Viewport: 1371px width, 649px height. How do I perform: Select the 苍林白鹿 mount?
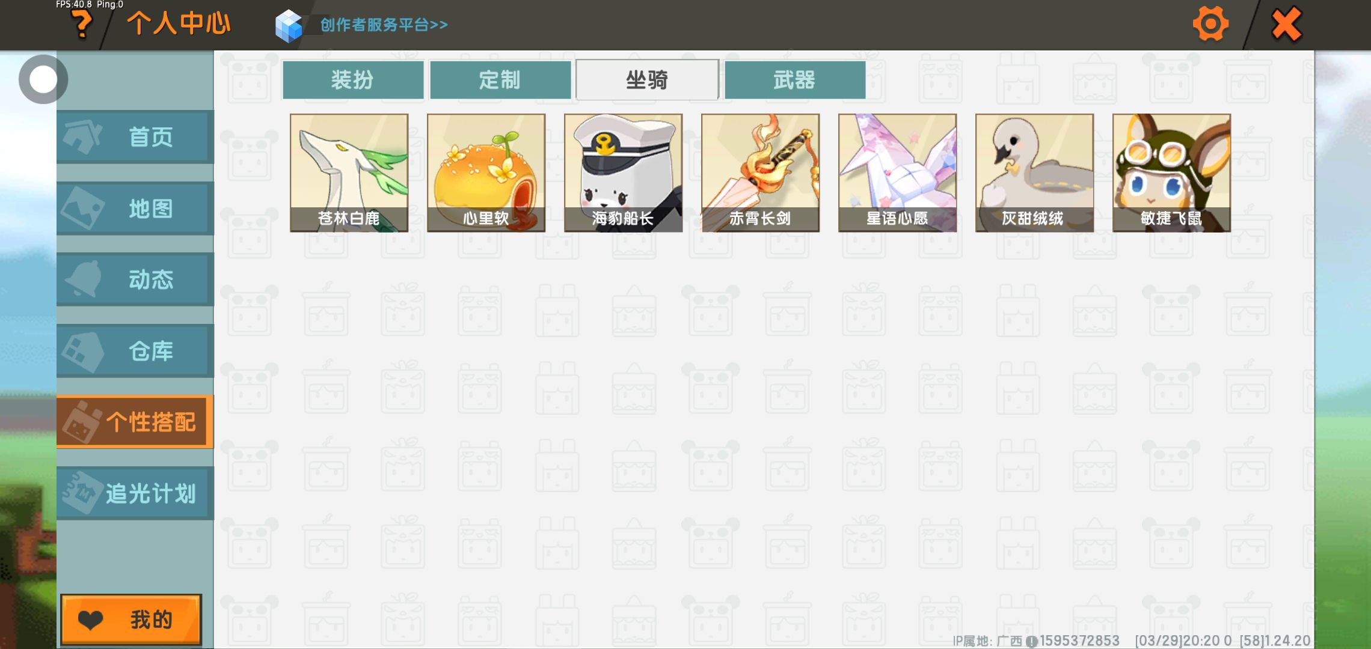349,173
